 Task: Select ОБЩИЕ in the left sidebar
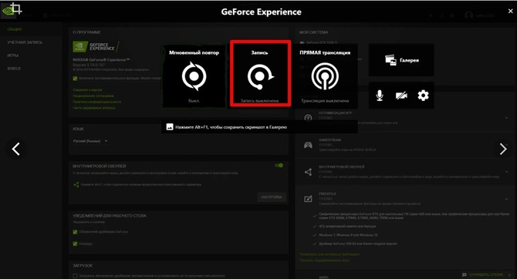15,29
